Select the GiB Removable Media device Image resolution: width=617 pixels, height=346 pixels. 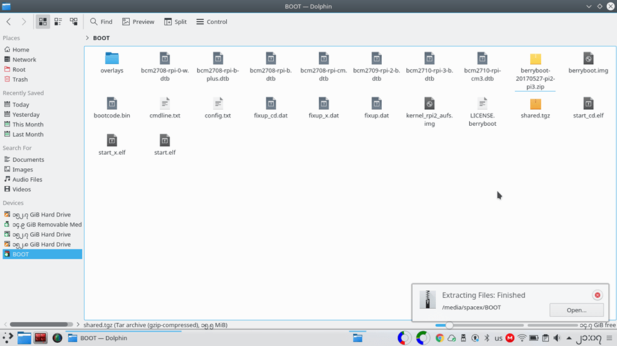click(42, 225)
